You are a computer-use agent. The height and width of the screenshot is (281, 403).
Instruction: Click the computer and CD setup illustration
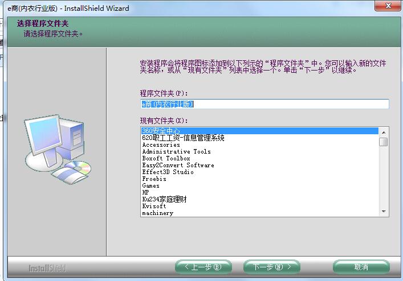coord(58,150)
